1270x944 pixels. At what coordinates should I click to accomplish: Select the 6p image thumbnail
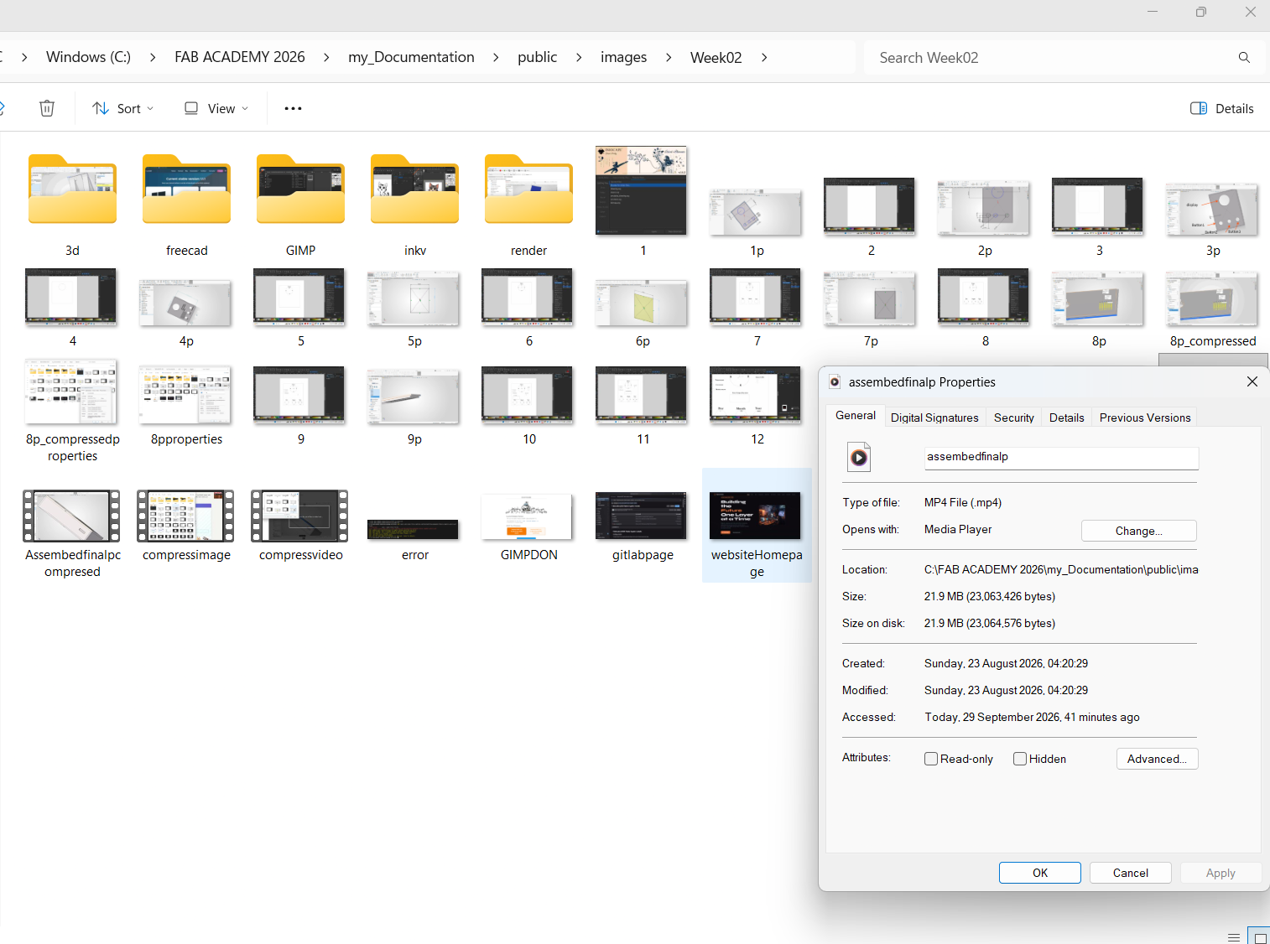(x=642, y=303)
